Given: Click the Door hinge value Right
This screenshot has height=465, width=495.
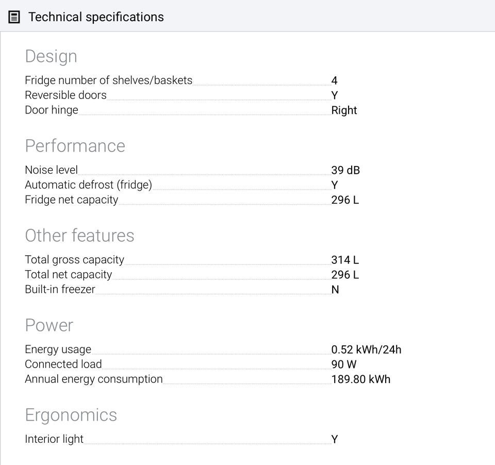Looking at the screenshot, I should [344, 110].
